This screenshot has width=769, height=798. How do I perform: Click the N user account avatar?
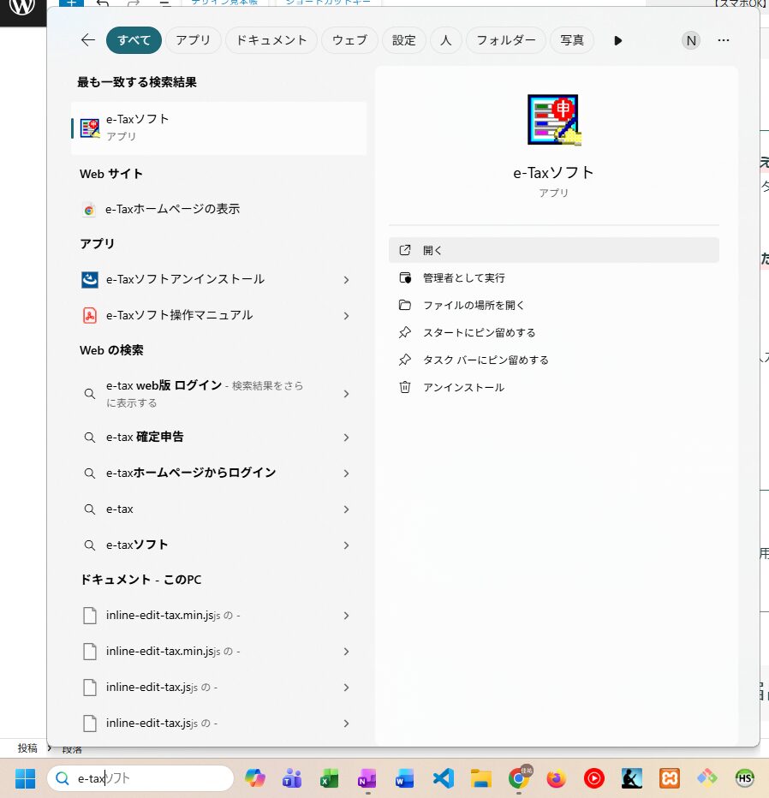(x=691, y=40)
